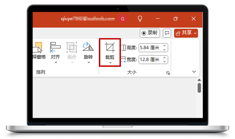Viewport: 235px width, 139px height.
Task: Increase height with the up spinner arrow
Action: coord(164,46)
